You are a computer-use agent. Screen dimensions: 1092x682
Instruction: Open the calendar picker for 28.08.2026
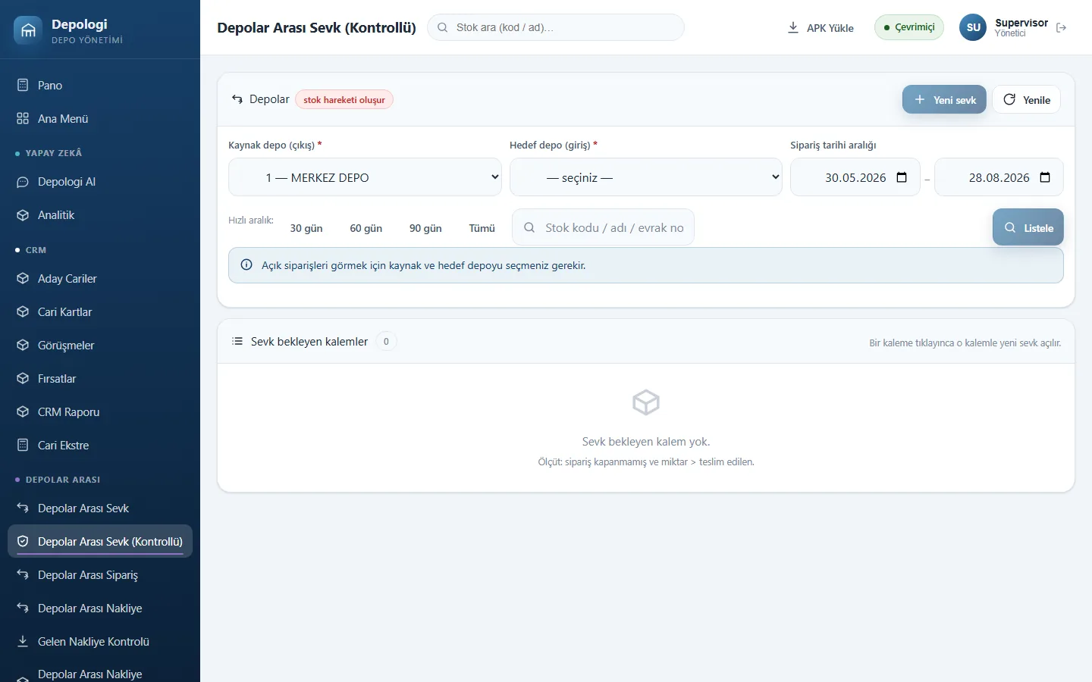[1045, 177]
